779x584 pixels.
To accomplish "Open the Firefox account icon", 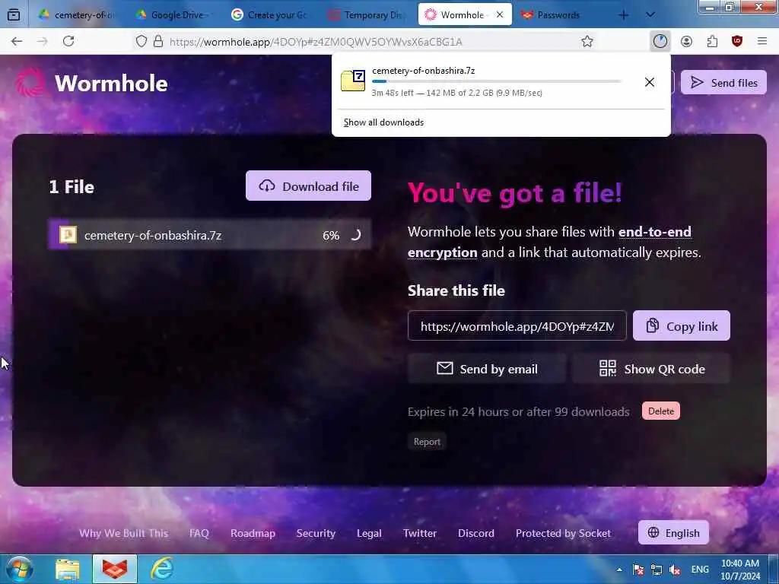I will pyautogui.click(x=687, y=41).
